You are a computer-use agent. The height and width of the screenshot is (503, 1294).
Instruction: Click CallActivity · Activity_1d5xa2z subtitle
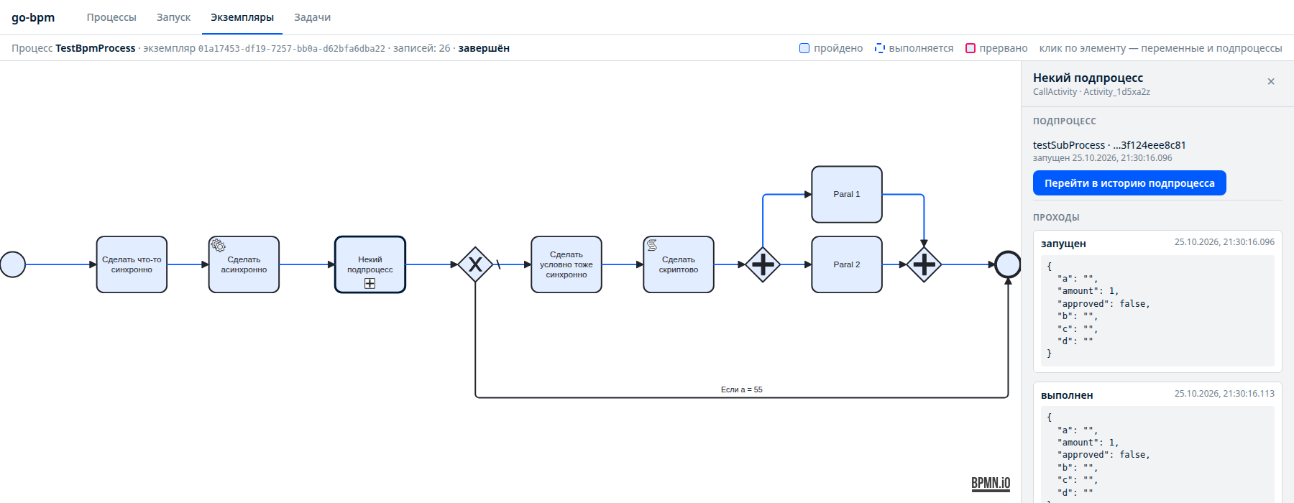coord(1091,92)
